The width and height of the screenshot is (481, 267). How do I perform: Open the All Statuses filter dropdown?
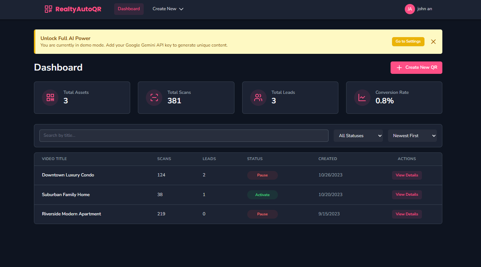tap(358, 136)
